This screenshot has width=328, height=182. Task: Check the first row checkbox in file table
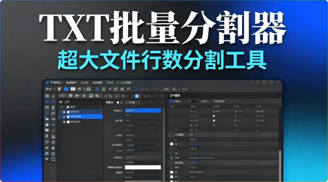172,111
